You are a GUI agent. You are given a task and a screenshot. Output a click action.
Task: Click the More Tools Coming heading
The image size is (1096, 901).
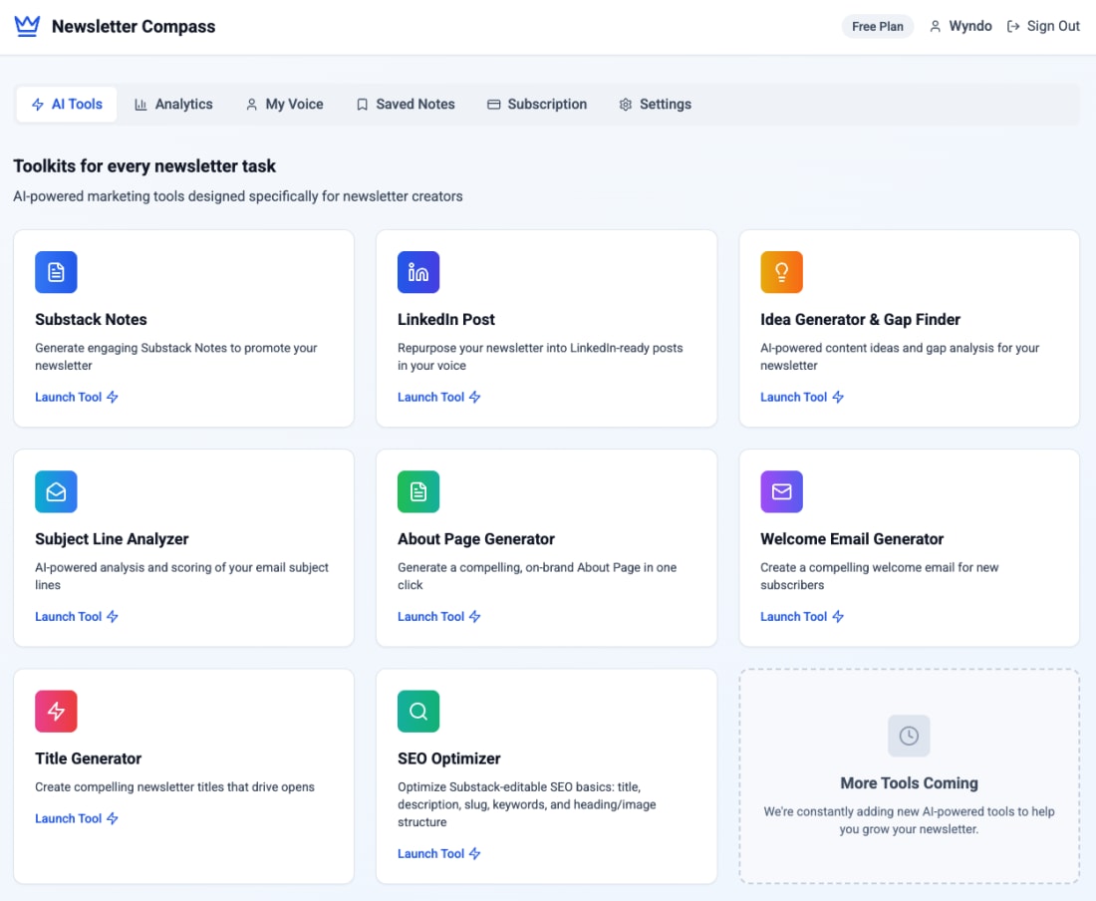909,782
